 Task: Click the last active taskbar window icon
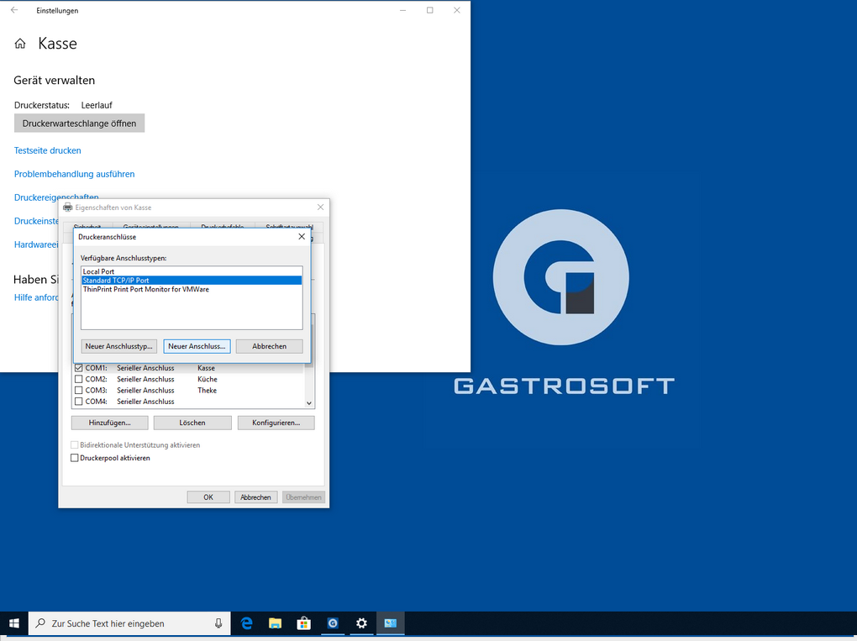tap(390, 623)
